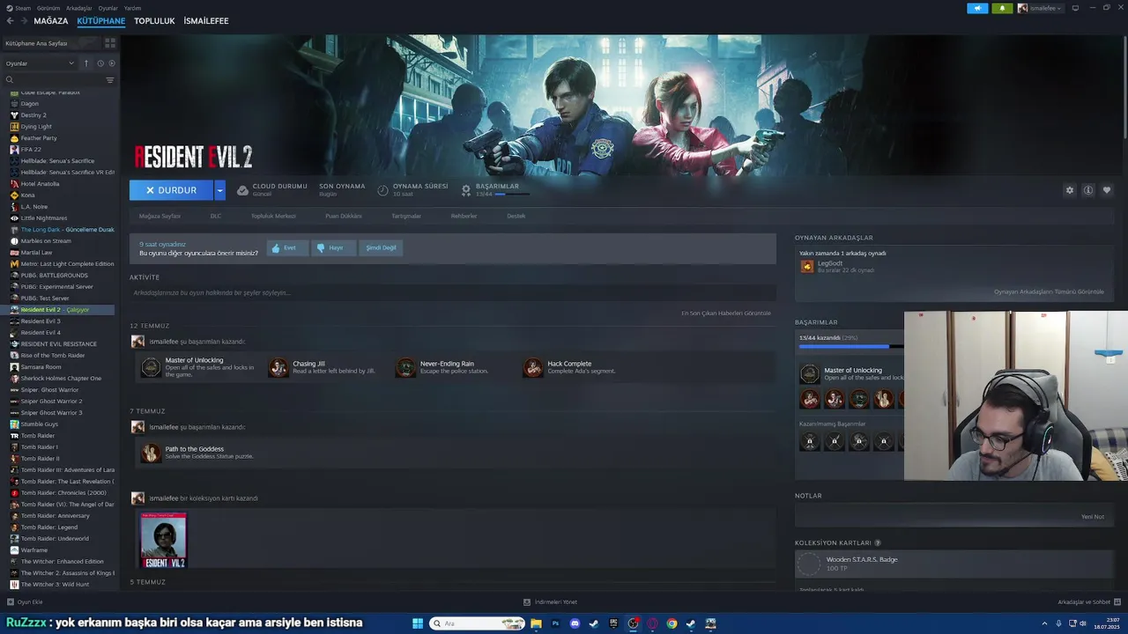Open the Topluluk Merkezi link
1128x634 pixels.
click(273, 216)
